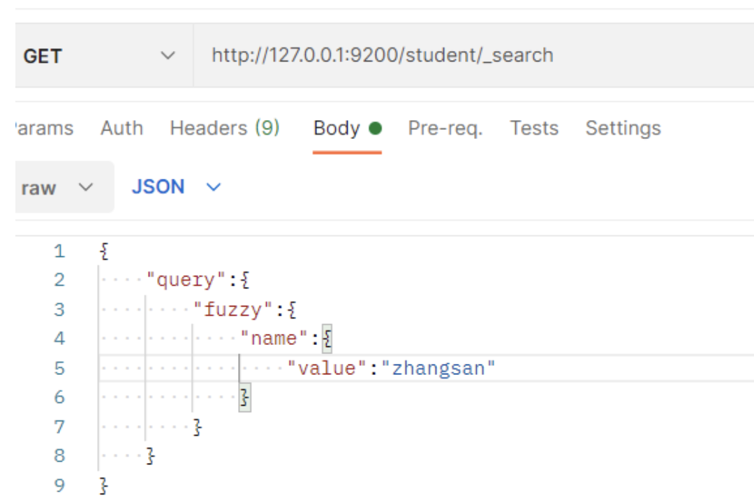Click line number 9 in the gutter
This screenshot has width=754, height=500.
tap(59, 485)
